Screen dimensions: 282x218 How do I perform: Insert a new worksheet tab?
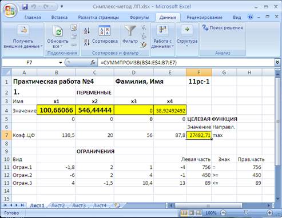118,205
